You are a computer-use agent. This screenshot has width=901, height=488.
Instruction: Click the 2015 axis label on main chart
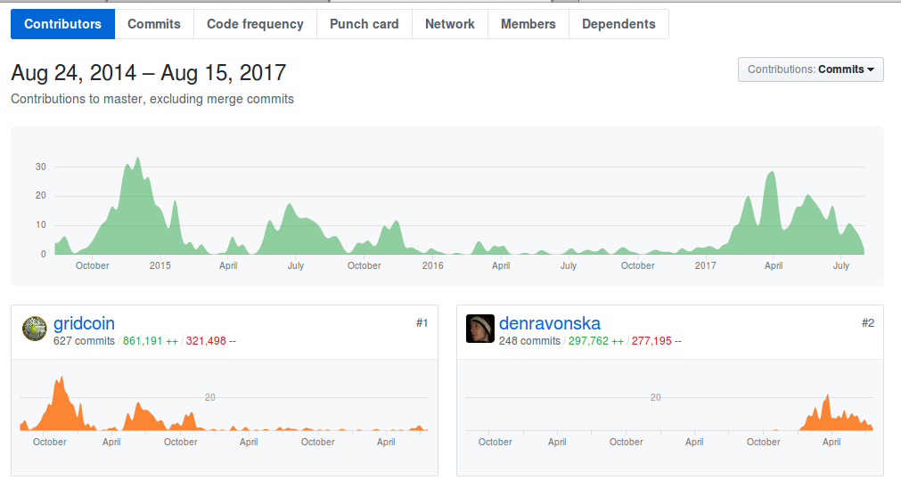(160, 265)
